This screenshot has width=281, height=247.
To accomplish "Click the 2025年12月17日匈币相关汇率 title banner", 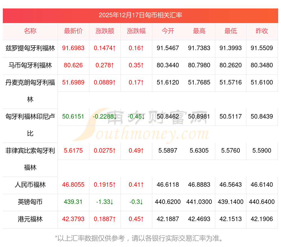I will pyautogui.click(x=140, y=15).
